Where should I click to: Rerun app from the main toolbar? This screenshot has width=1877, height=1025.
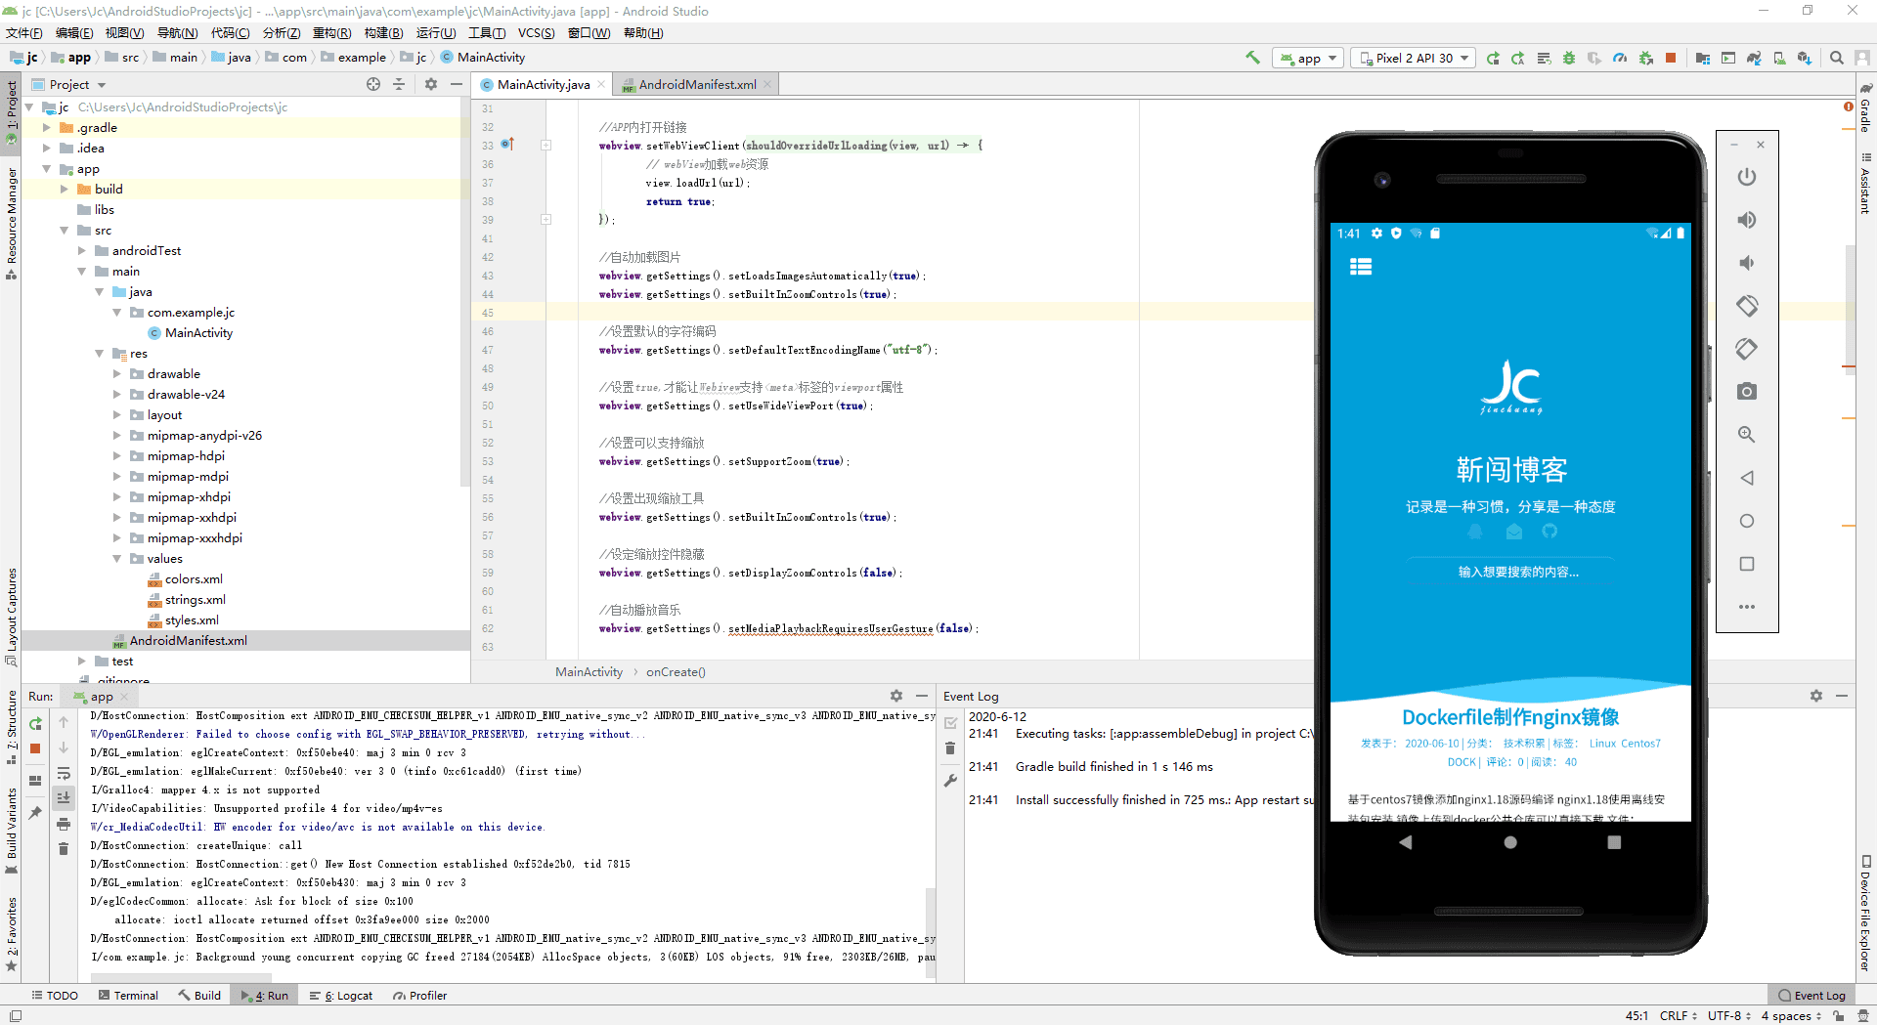pos(1493,58)
